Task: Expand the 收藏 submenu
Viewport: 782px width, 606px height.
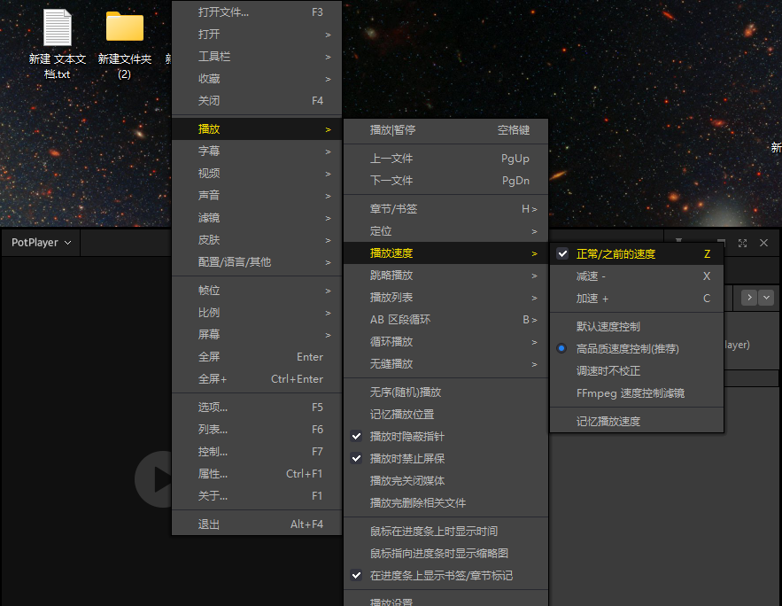Action: [257, 79]
